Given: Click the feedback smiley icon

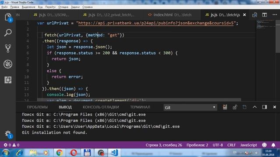Looking at the screenshot, I should 264,145.
